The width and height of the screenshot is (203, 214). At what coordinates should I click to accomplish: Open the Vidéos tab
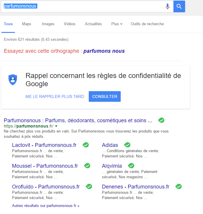pyautogui.click(x=69, y=24)
